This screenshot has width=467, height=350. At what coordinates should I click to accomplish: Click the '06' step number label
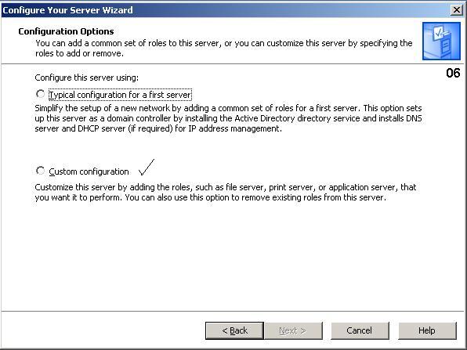tap(453, 73)
